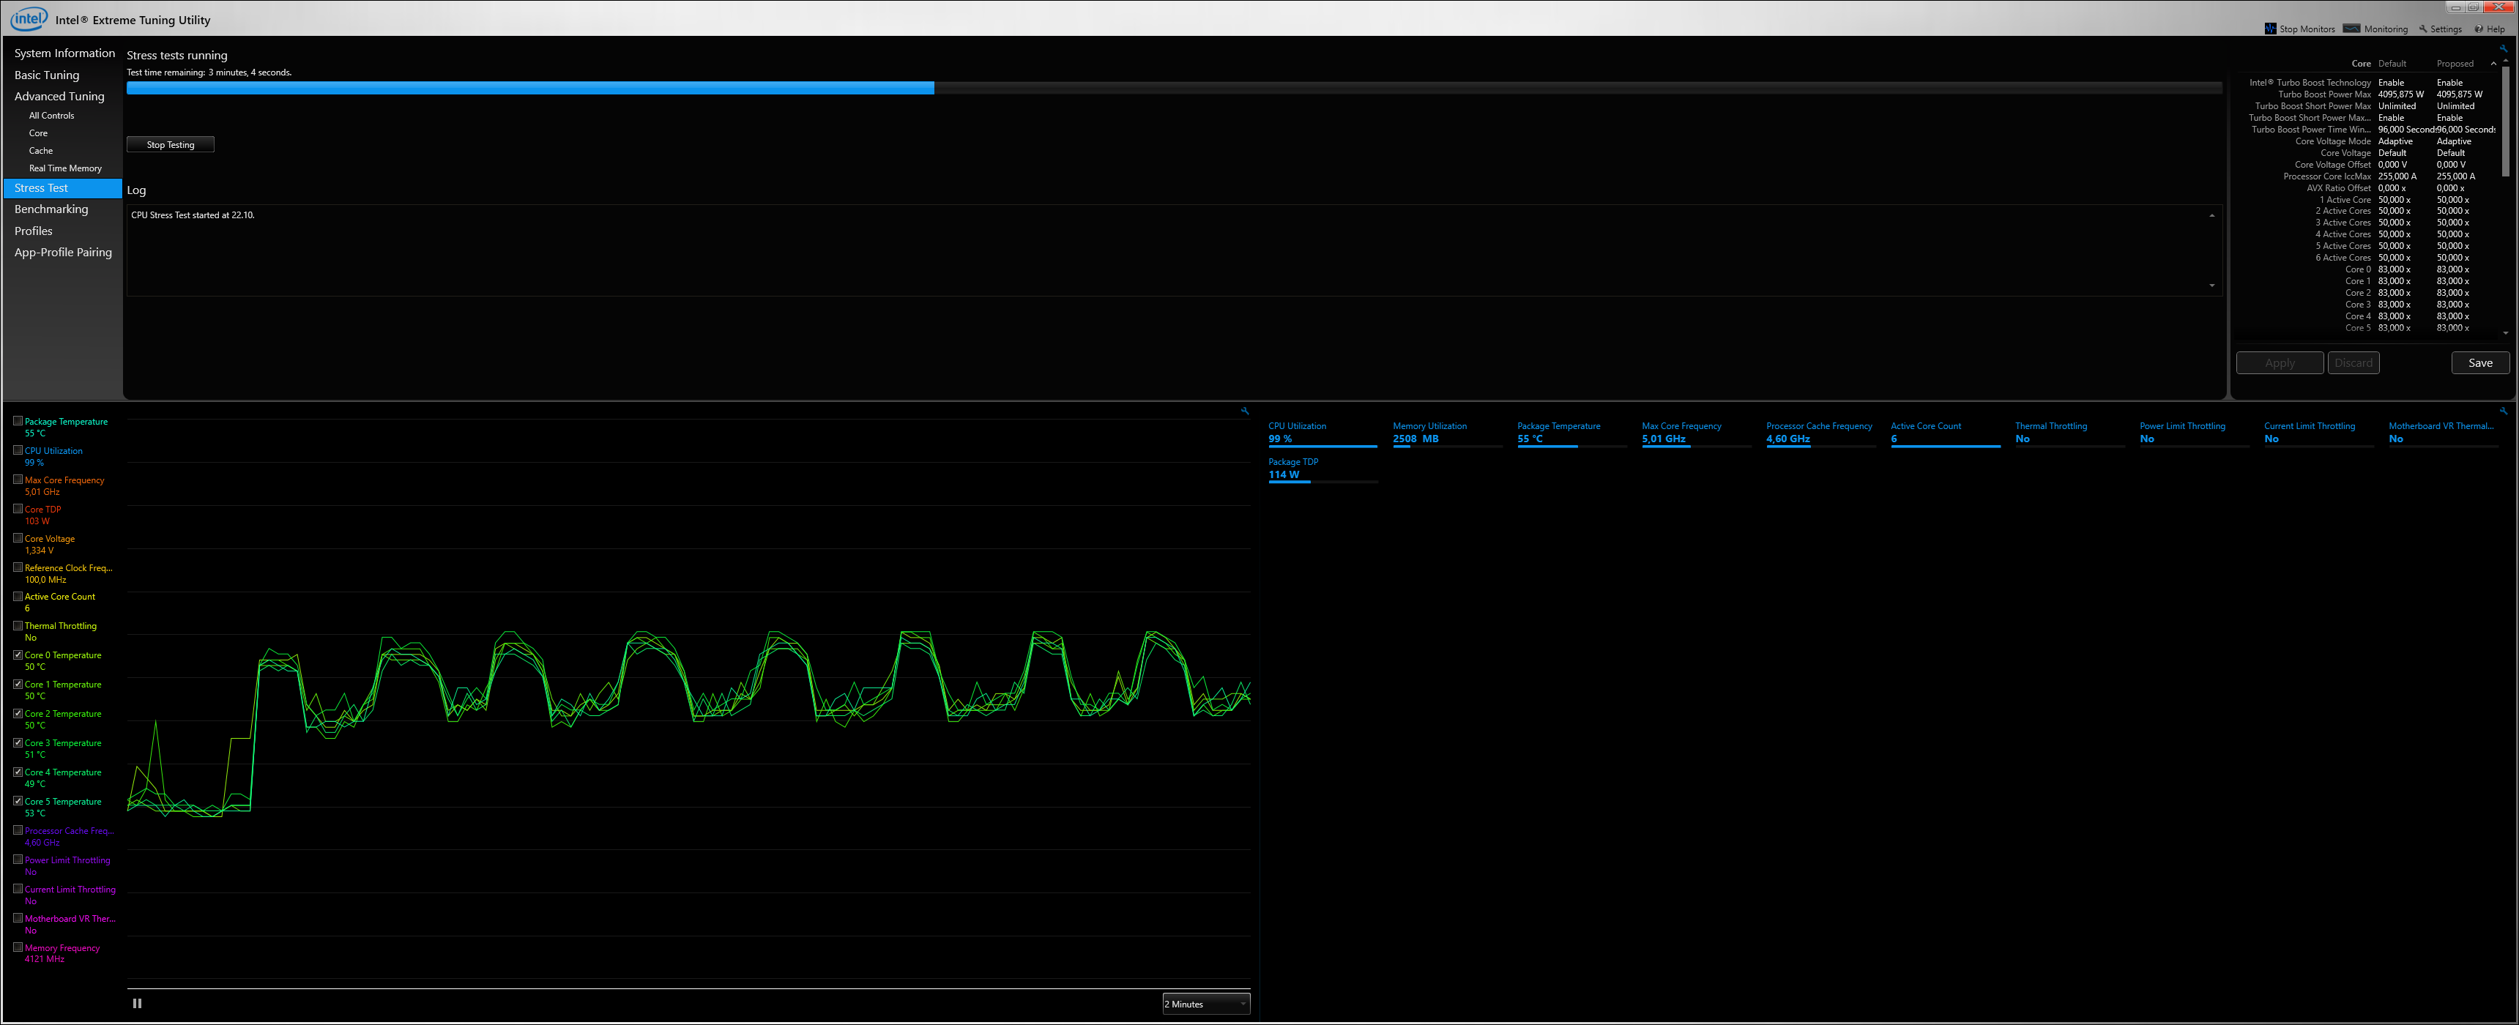2519x1025 pixels.
Task: Uncheck the Core 1 Temperature checkbox
Action: tap(18, 684)
